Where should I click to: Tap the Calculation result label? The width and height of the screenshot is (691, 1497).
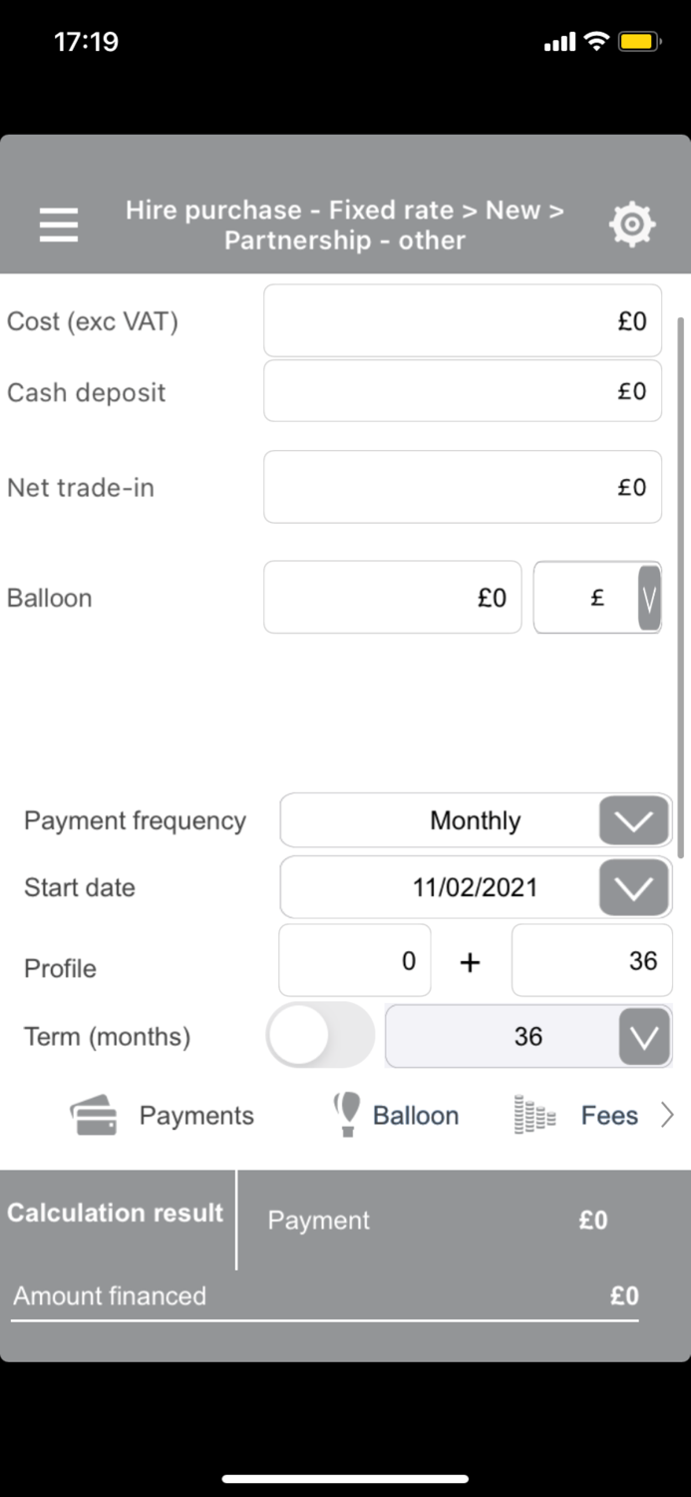point(116,1213)
